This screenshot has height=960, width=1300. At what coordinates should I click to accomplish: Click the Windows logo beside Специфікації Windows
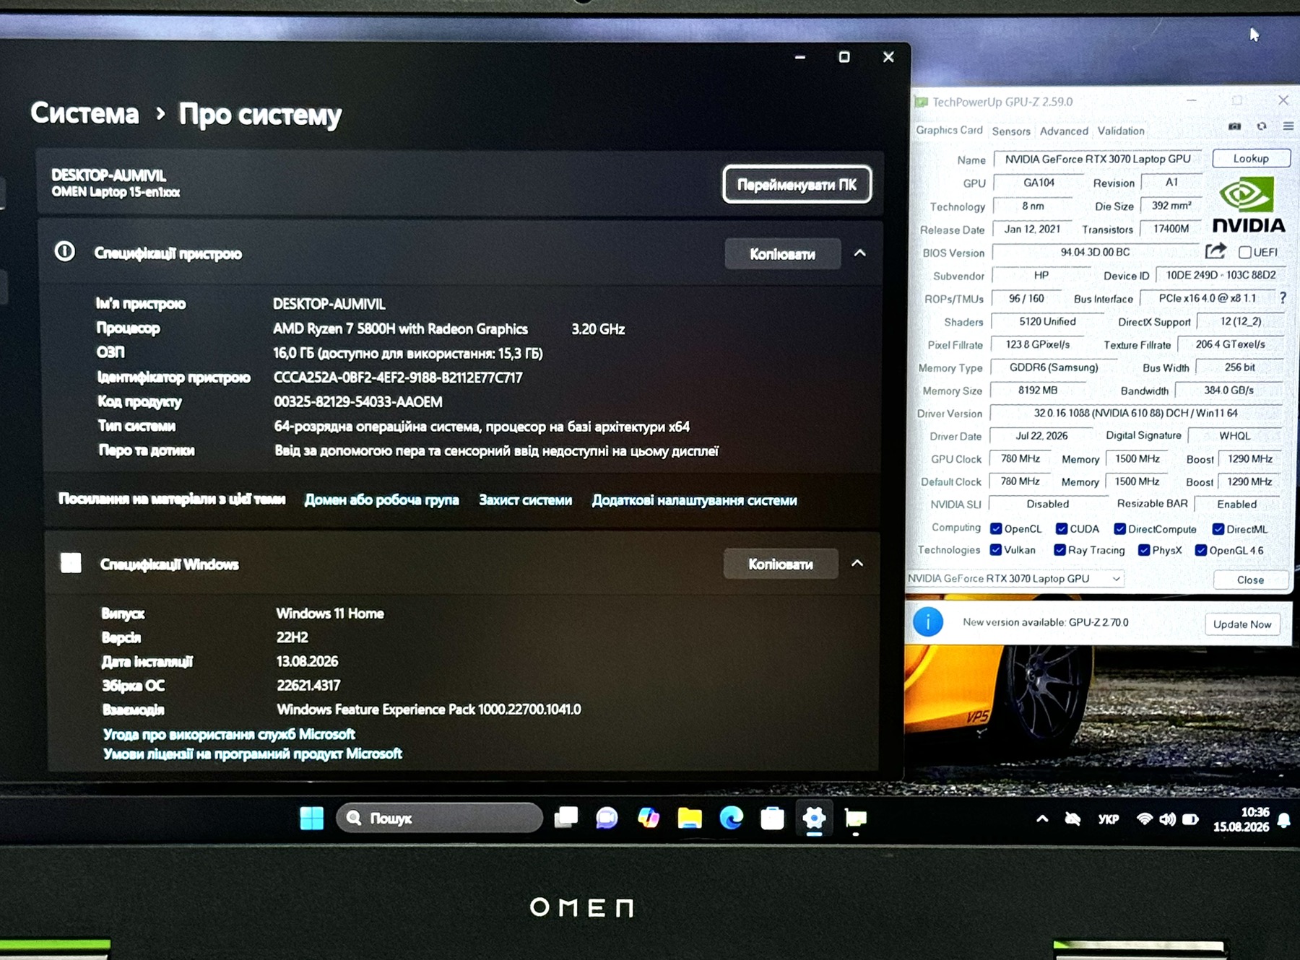(x=71, y=562)
